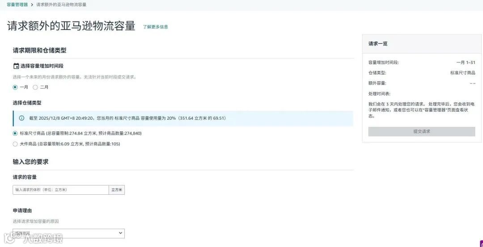Choose the 大件商品 storage type
This screenshot has width=483, height=247.
(15, 144)
